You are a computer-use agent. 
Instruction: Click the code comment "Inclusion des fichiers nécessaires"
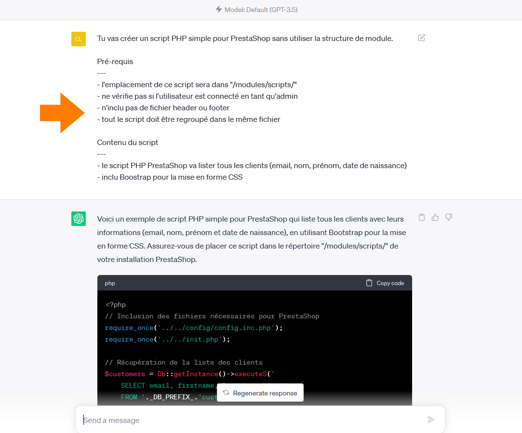[212, 316]
